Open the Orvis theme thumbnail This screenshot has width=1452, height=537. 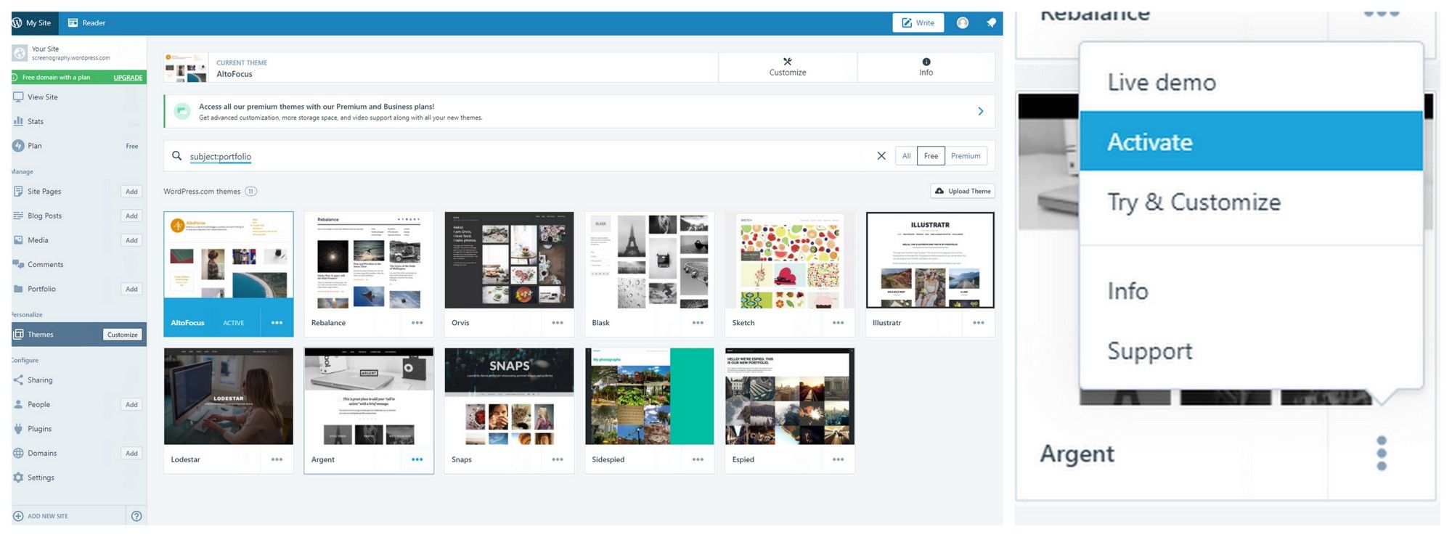509,261
